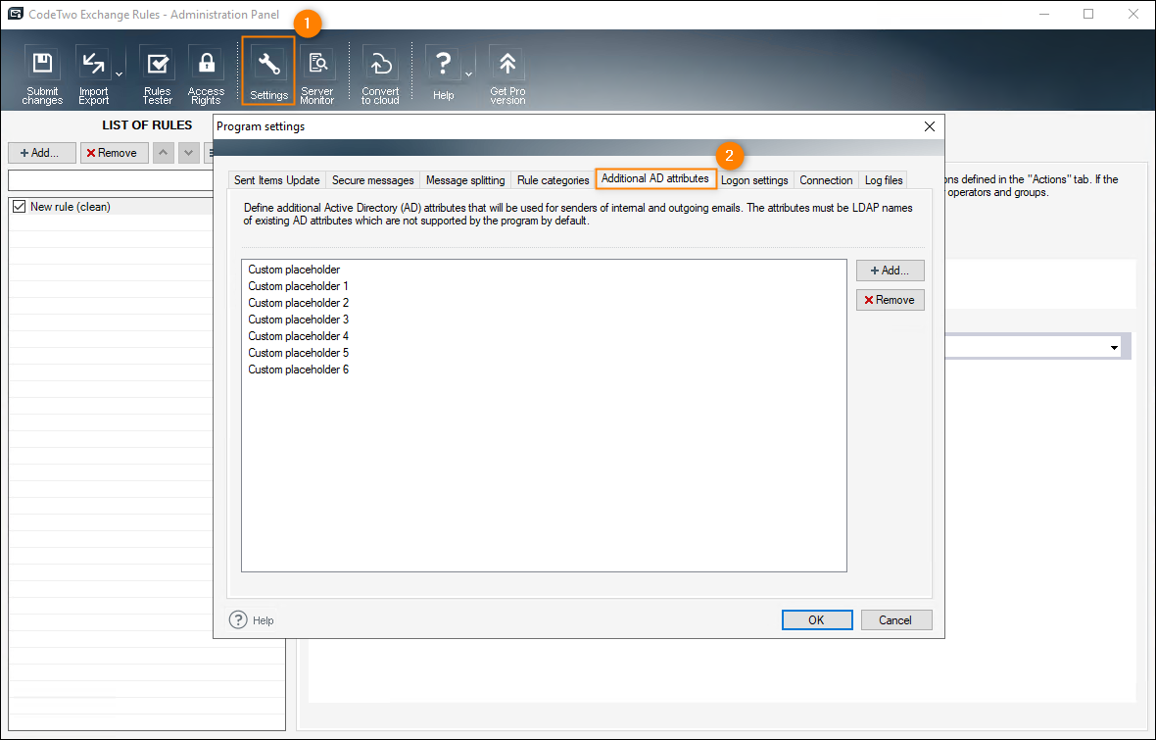Expand the dropdown behind the settings dialog
This screenshot has height=740, width=1156.
point(1114,348)
